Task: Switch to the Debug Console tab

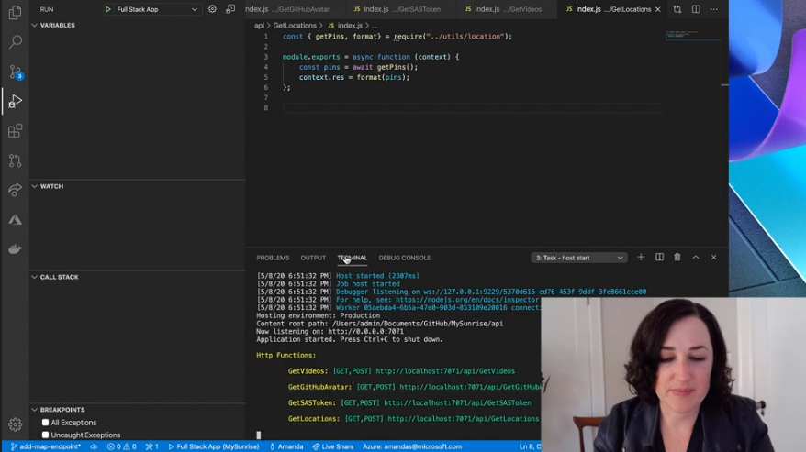Action: (404, 258)
